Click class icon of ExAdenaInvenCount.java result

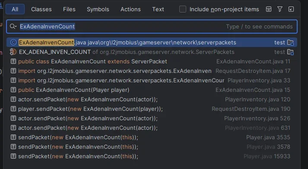tap(13, 42)
